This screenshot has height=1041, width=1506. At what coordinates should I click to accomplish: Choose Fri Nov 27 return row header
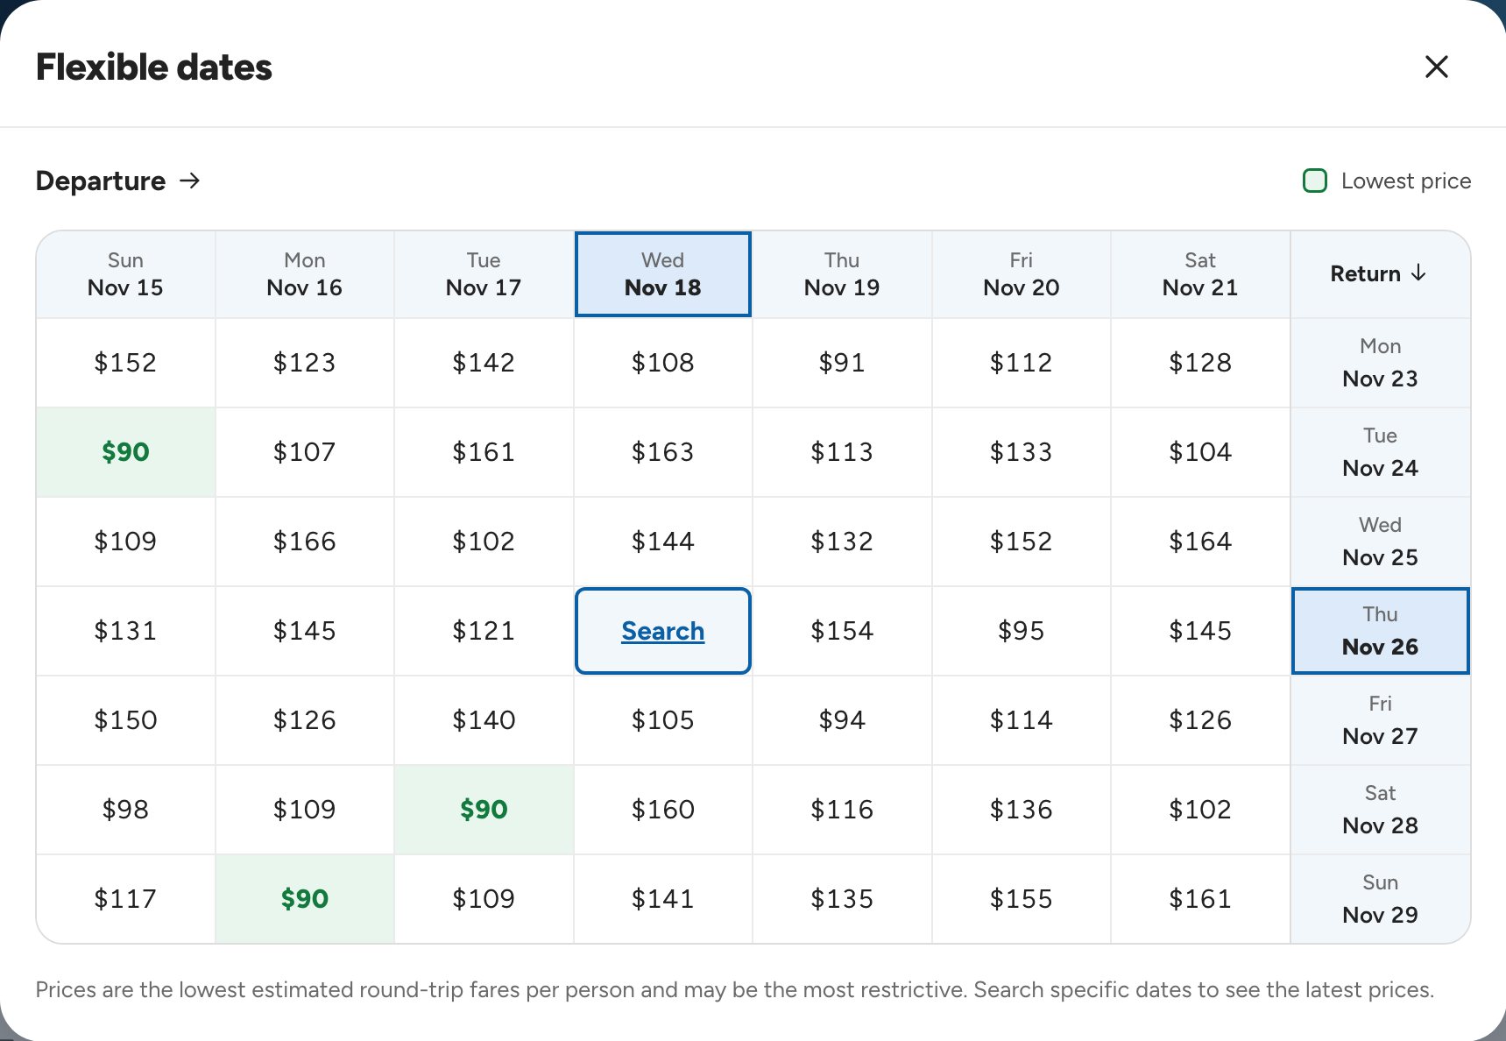1381,720
